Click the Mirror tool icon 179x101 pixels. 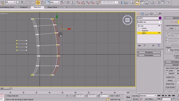[121, 3]
